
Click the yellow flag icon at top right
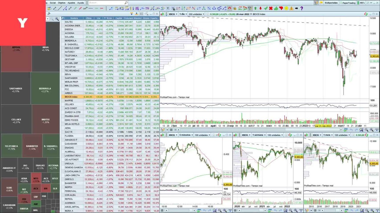[x=321, y=3]
